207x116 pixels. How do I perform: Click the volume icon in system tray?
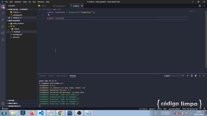[183, 113]
